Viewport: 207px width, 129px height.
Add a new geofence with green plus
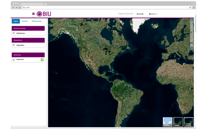pyautogui.click(x=42, y=60)
